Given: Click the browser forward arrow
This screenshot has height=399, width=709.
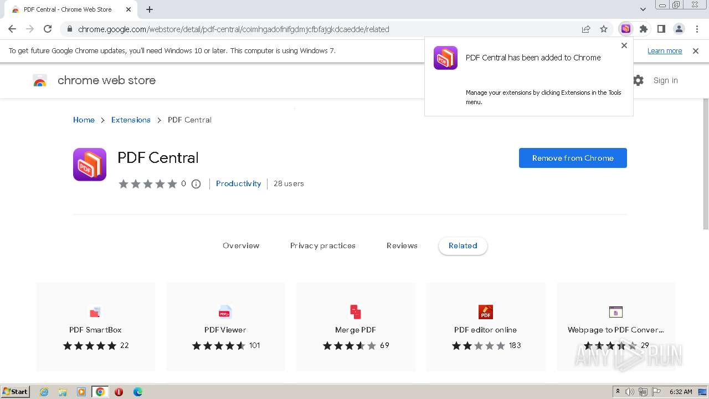Looking at the screenshot, I should 30,29.
